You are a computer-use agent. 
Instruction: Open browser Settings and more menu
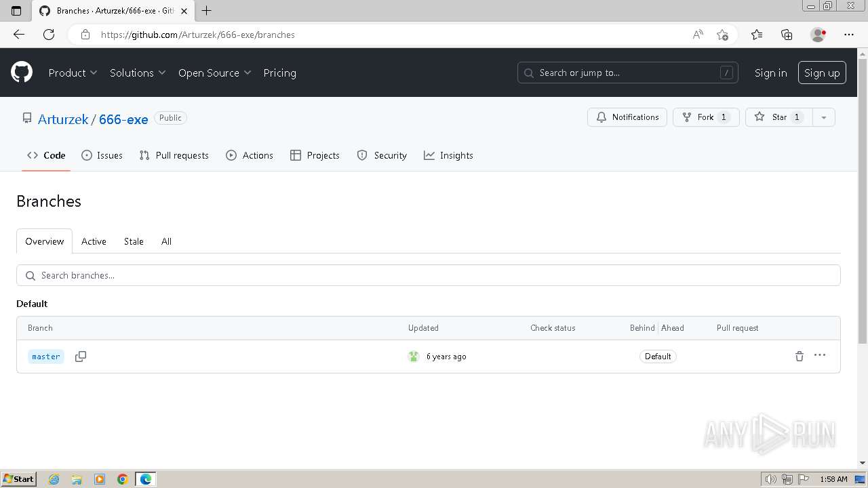point(849,35)
